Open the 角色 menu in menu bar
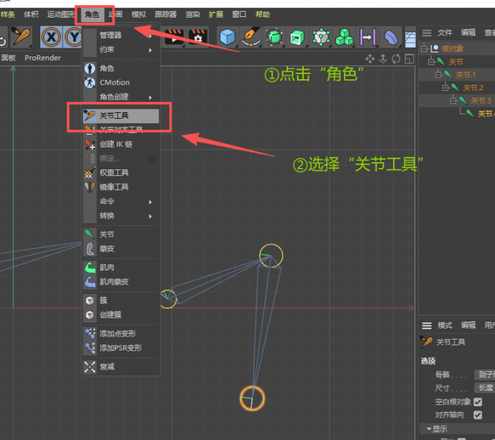Screen dimensions: 495x440 pos(92,14)
